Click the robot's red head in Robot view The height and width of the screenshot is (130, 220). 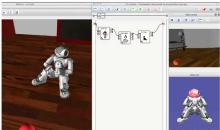194,93
